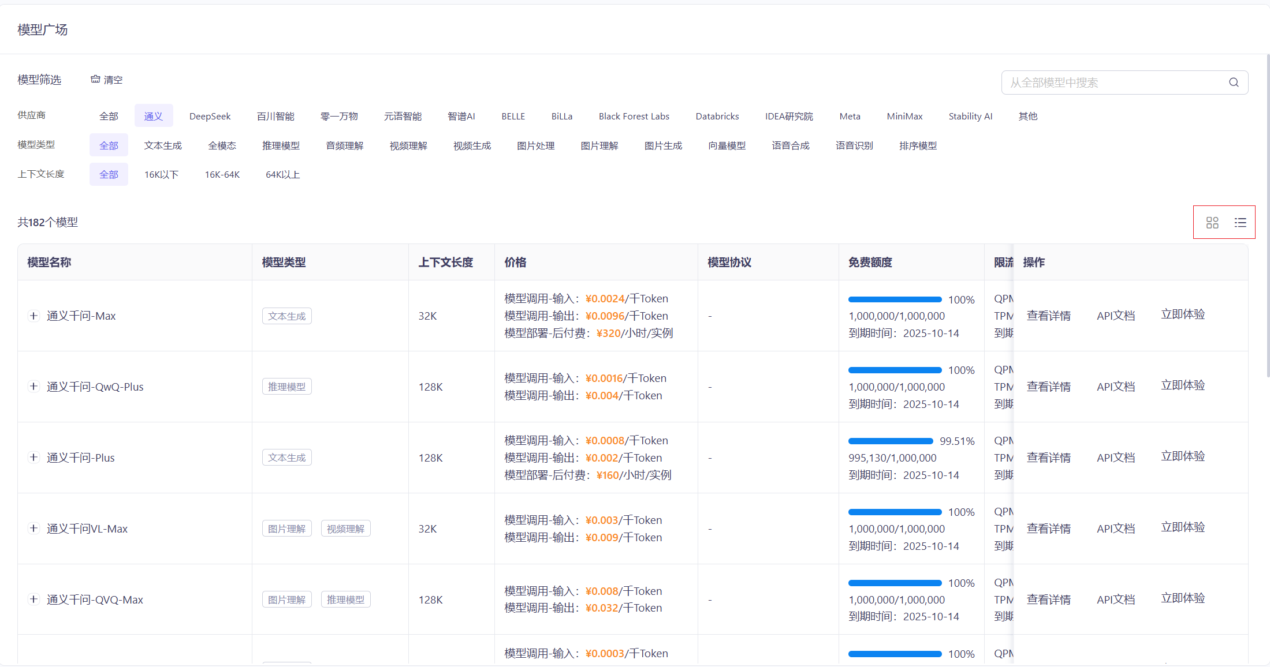Open API文档 for 通义千问-Plus

tap(1116, 458)
